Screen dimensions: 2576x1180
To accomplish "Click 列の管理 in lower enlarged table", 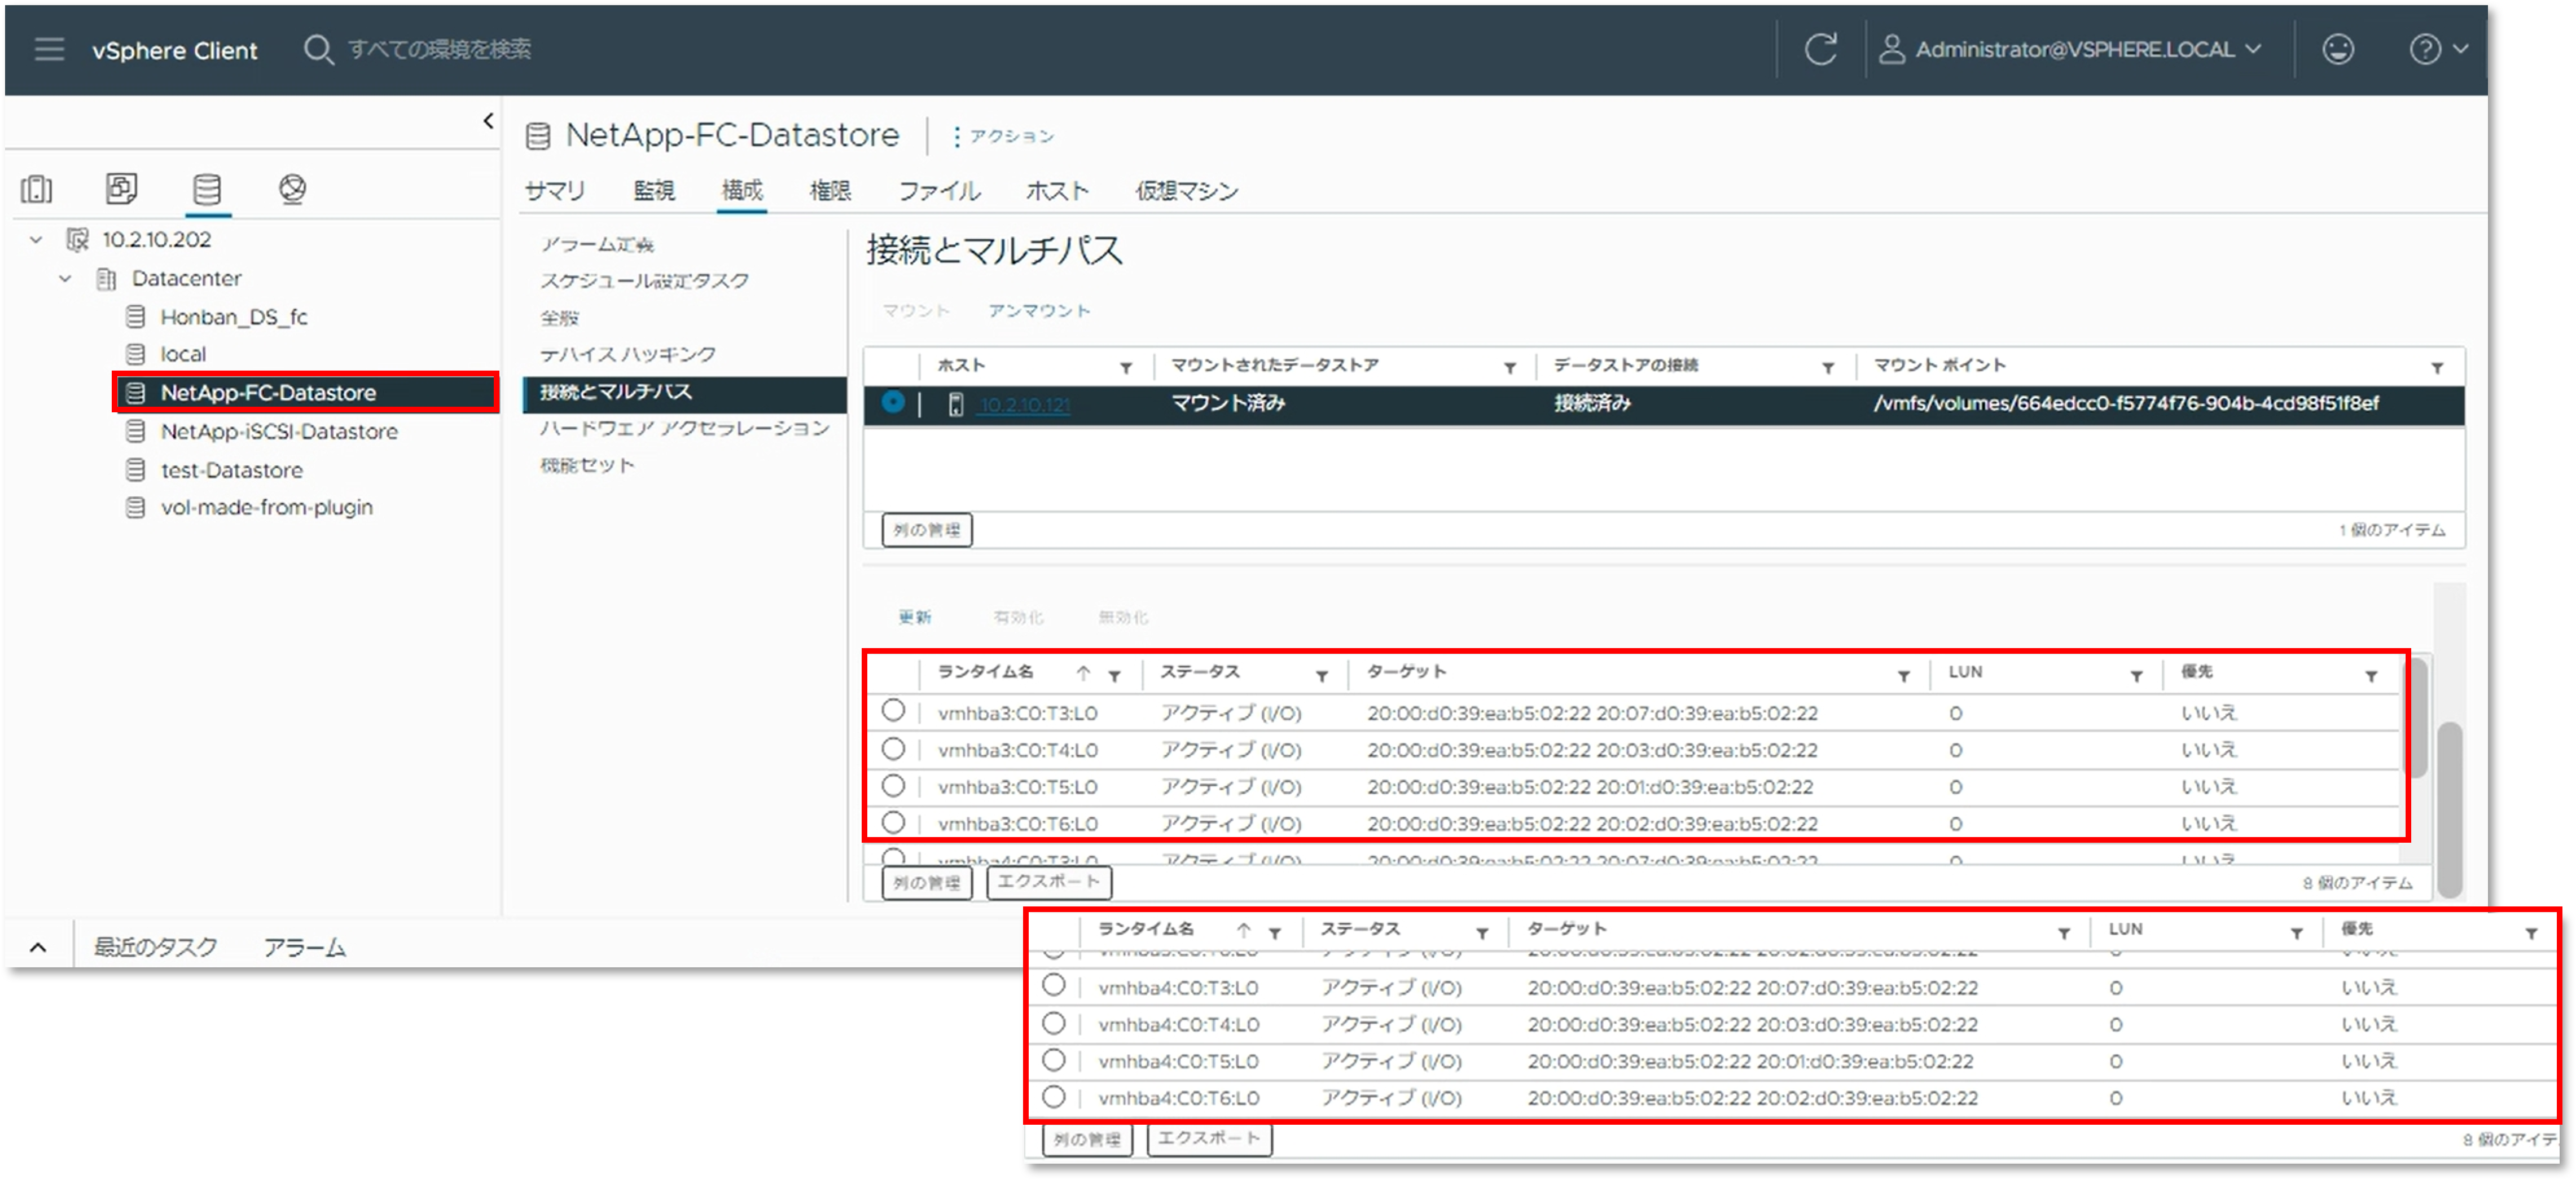I will 1087,1139.
